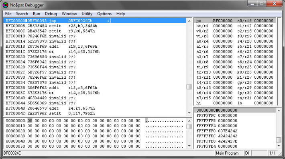The width and height of the screenshot is (285, 159).
Task: Open the Debug menu
Action: (51, 14)
